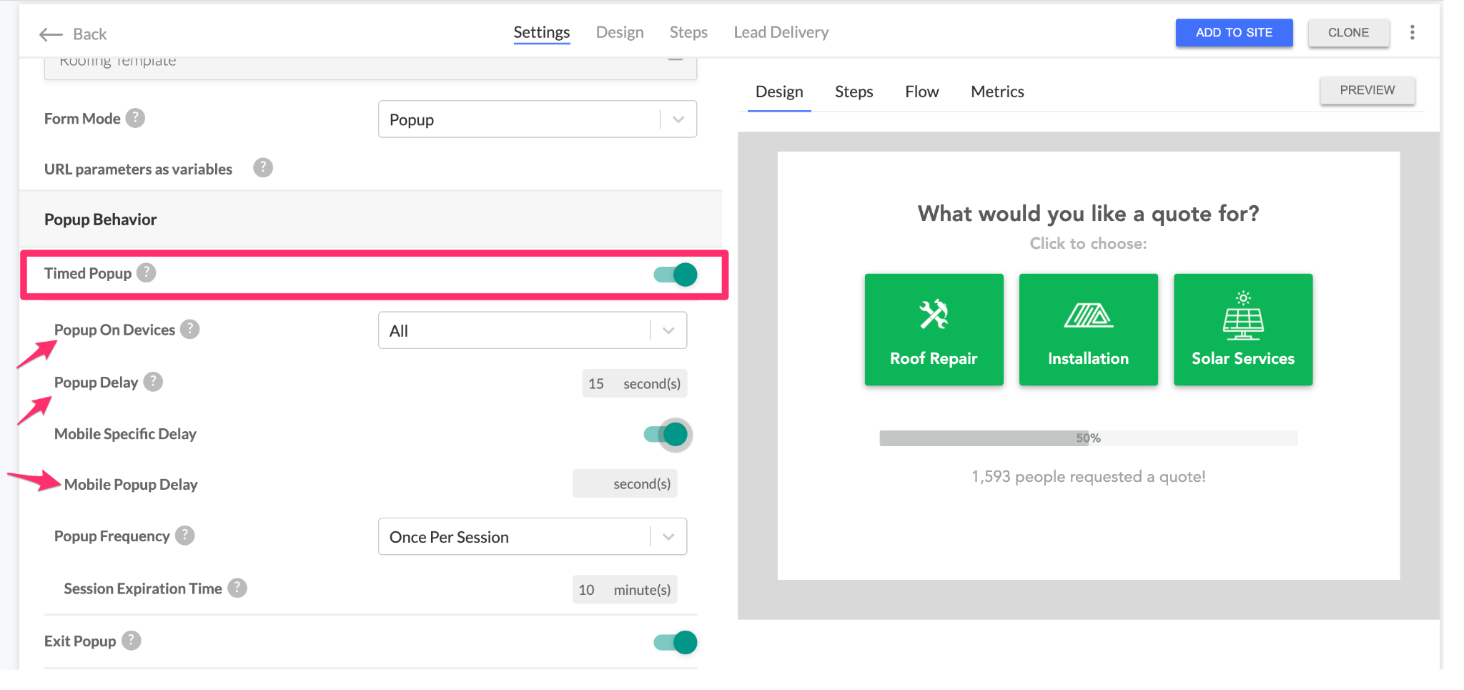Expand the Popup On Devices dropdown
The height and width of the screenshot is (690, 1464).
(532, 331)
